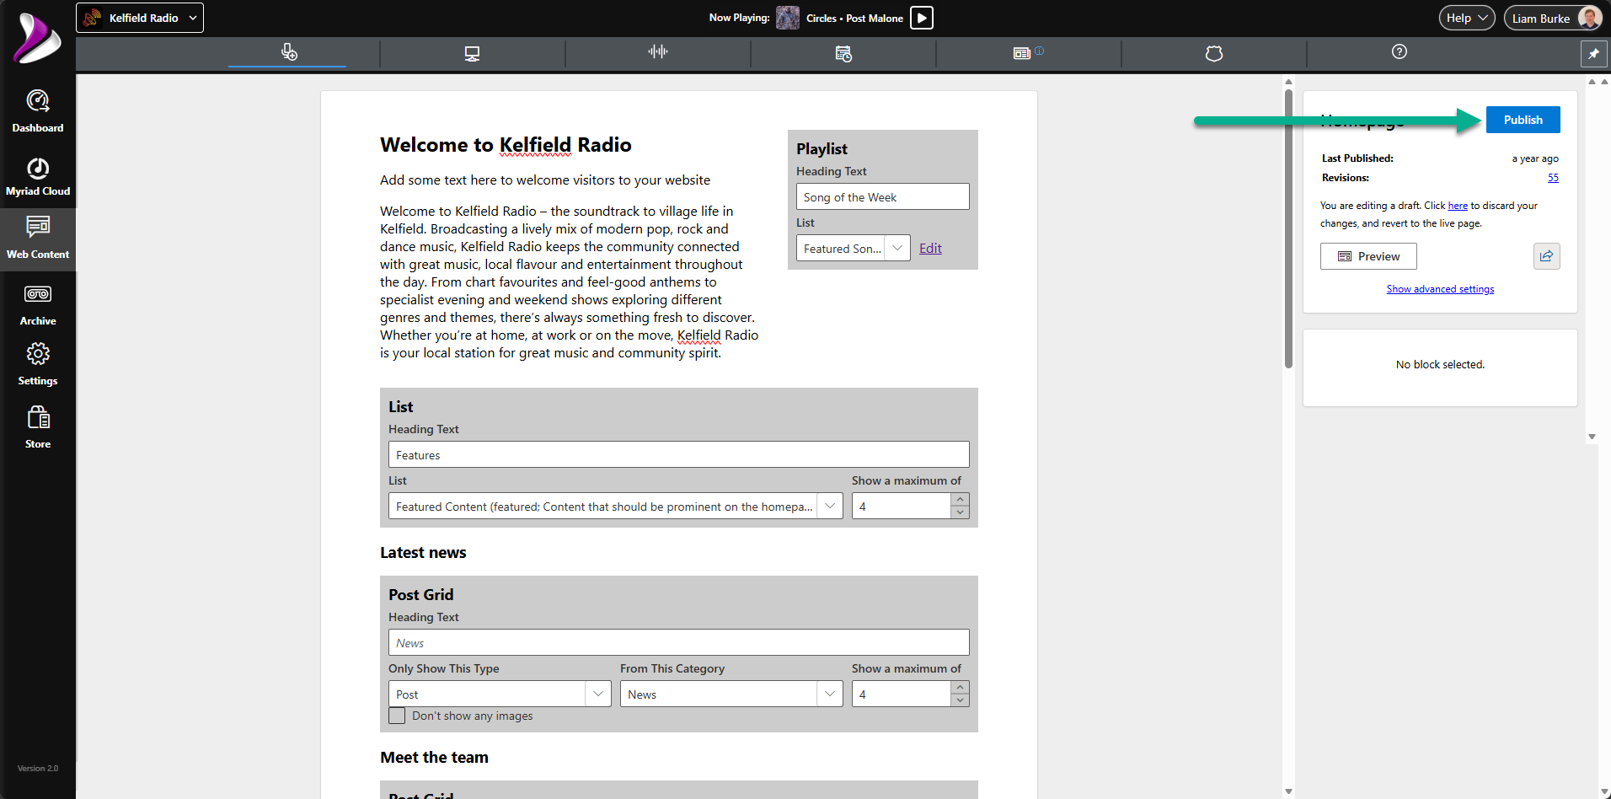Screen dimensions: 1611x799
Task: Click Welcome to Kelfield Radio heading
Action: 506,145
